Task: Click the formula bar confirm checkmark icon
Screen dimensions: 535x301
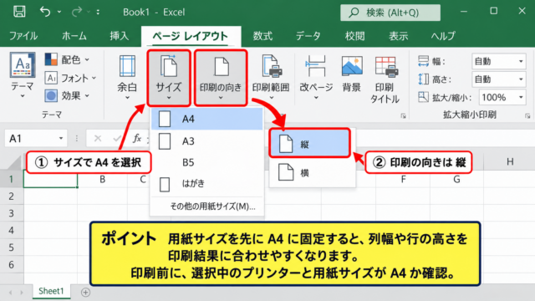Action: click(x=117, y=138)
